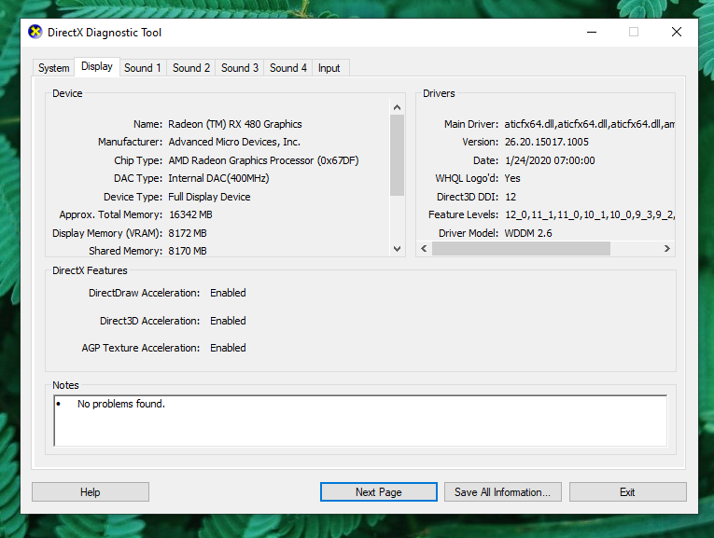Open the Sound 3 tab
Image resolution: width=714 pixels, height=538 pixels.
pos(240,68)
